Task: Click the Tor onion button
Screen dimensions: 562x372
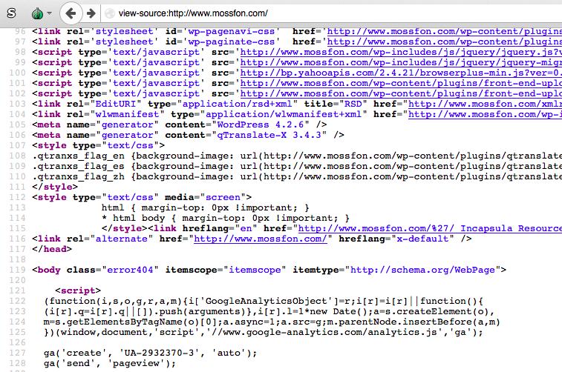Action: point(37,13)
